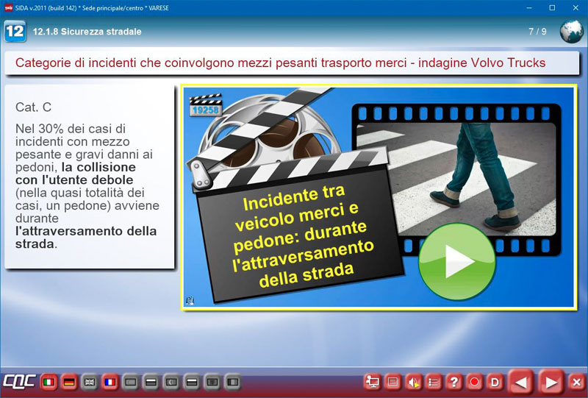Go back to the previous slide
The image size is (588, 398).
(x=521, y=382)
